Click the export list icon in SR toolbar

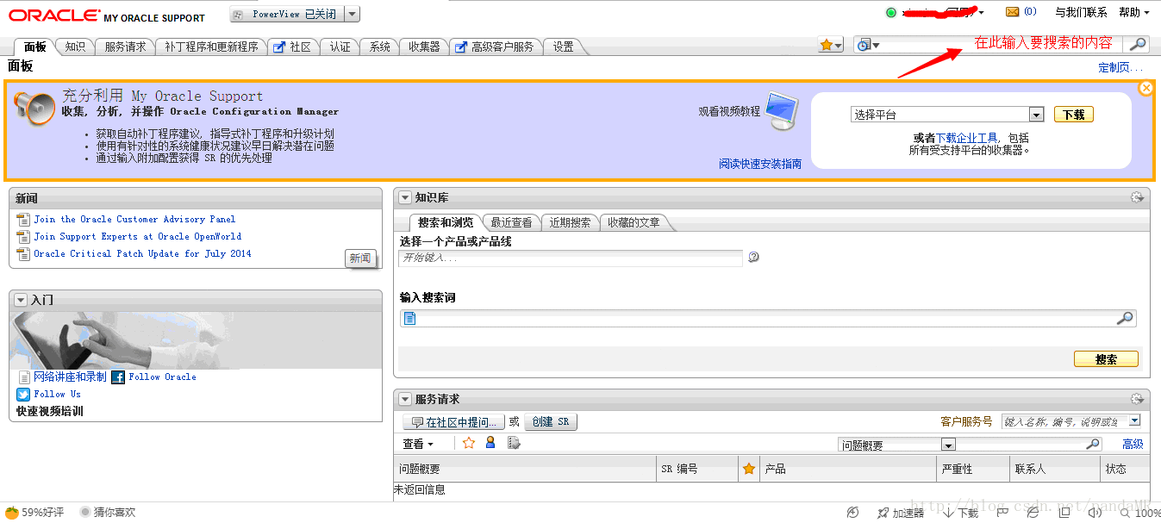click(x=514, y=443)
